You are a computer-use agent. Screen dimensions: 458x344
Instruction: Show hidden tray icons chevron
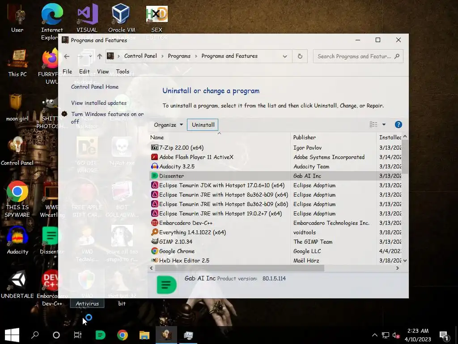374,335
